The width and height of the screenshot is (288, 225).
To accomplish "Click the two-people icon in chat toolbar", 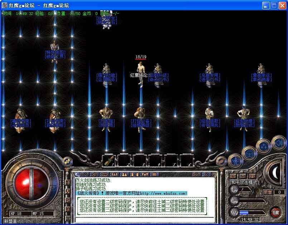I will [124, 175].
